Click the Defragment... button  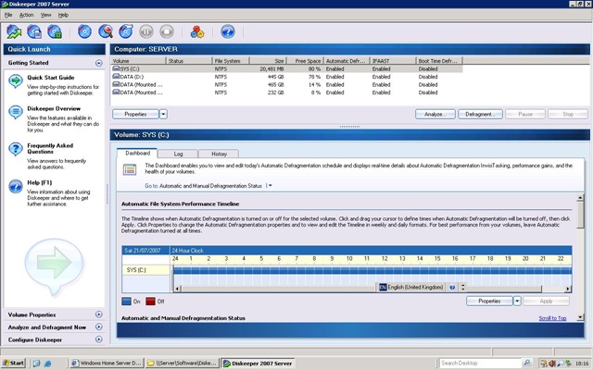480,114
